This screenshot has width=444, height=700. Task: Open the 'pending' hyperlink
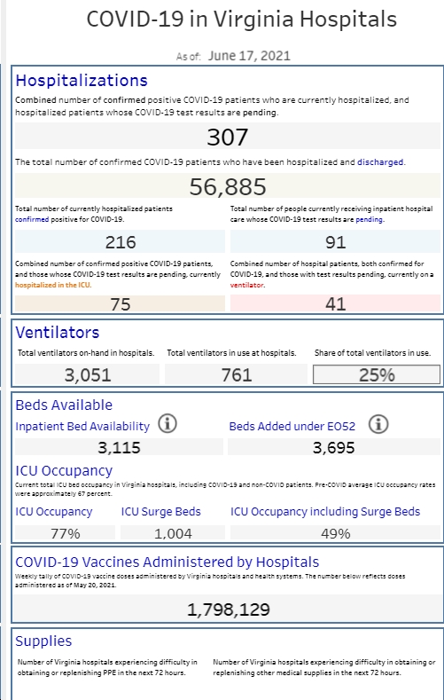click(x=369, y=220)
